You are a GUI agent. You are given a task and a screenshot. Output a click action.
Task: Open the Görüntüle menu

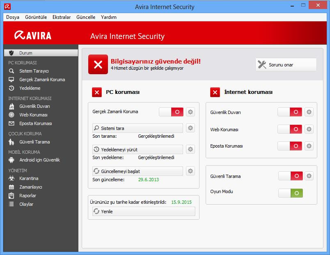(36, 17)
